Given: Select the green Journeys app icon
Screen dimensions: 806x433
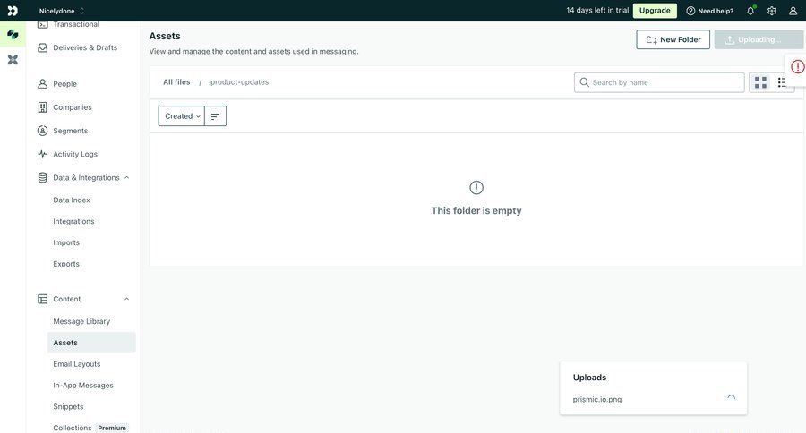Looking at the screenshot, I should click(x=13, y=34).
